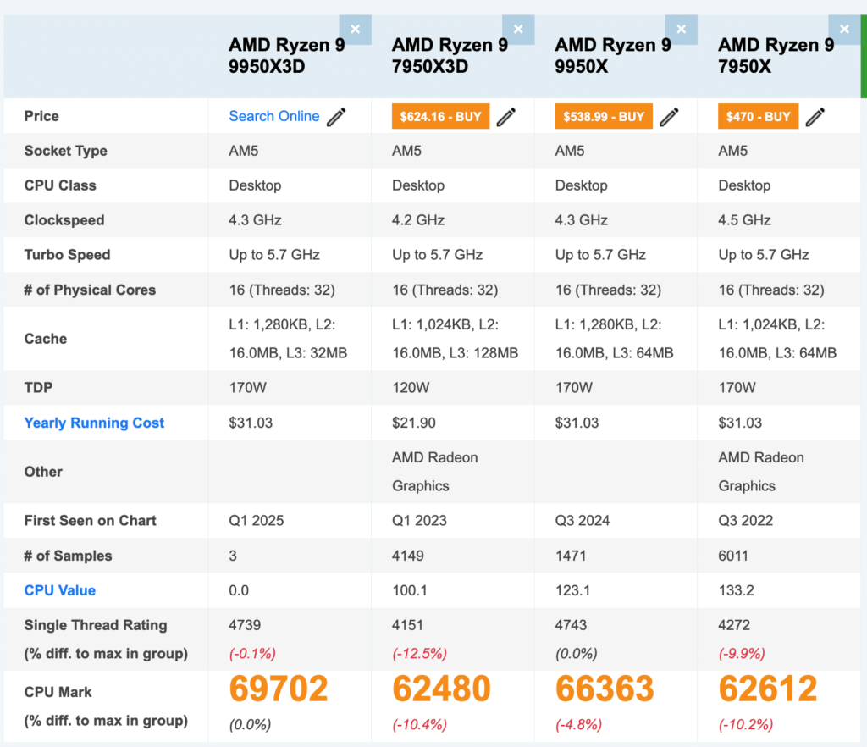Click CPU Mark score 66363
The width and height of the screenshot is (867, 747).
[605, 689]
